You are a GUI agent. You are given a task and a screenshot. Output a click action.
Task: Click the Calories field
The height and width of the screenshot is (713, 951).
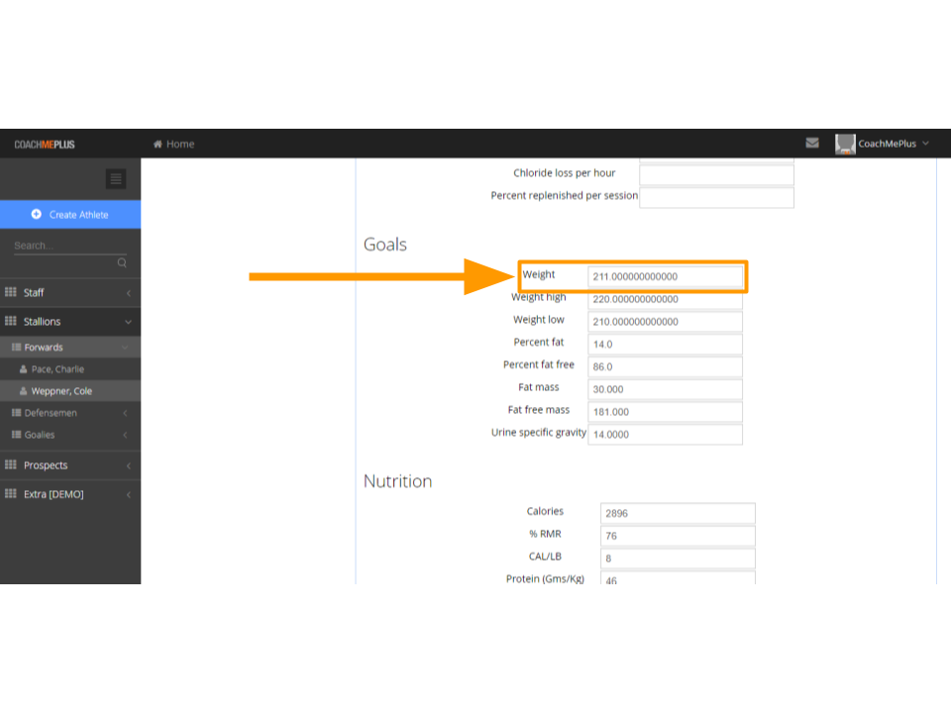pos(678,514)
